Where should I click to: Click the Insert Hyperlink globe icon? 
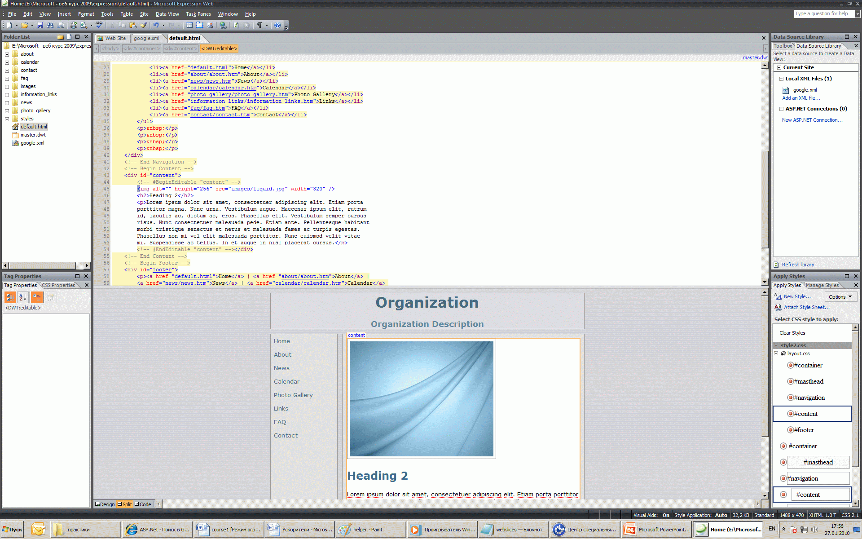[223, 25]
